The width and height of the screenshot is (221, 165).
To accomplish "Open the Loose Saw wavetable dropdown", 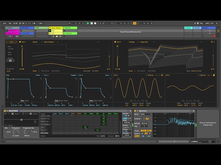I will pos(147,42).
